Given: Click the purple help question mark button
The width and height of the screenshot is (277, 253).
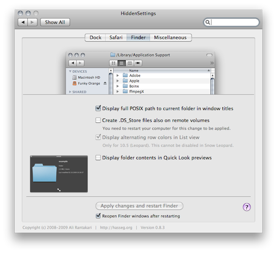Looking at the screenshot, I should [247, 207].
